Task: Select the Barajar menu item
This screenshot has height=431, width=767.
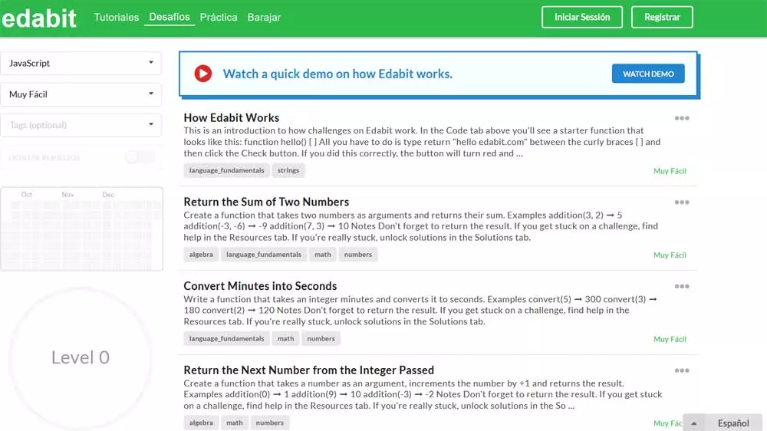Action: tap(264, 17)
